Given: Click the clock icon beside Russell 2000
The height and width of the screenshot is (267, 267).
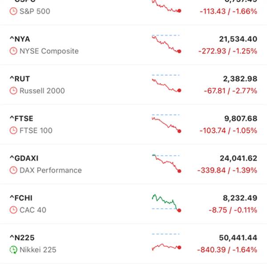Looking at the screenshot, I should pyautogui.click(x=13, y=91).
